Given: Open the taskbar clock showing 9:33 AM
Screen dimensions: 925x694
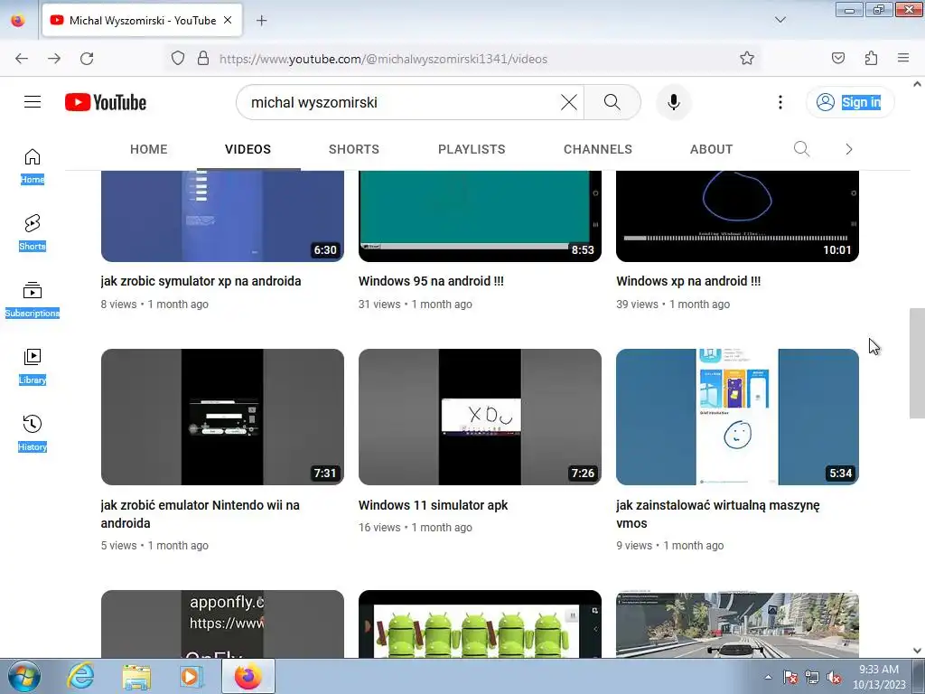Looking at the screenshot, I should coord(879,676).
